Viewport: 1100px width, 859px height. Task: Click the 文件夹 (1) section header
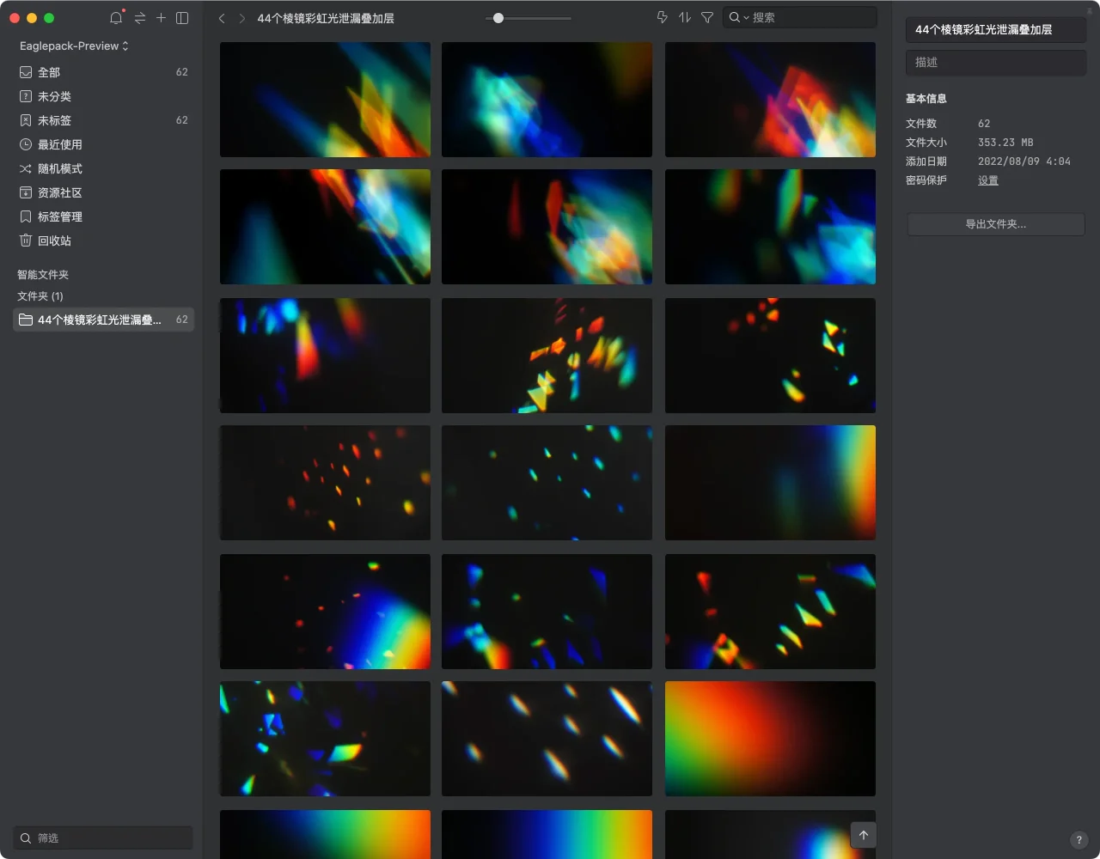pos(40,296)
